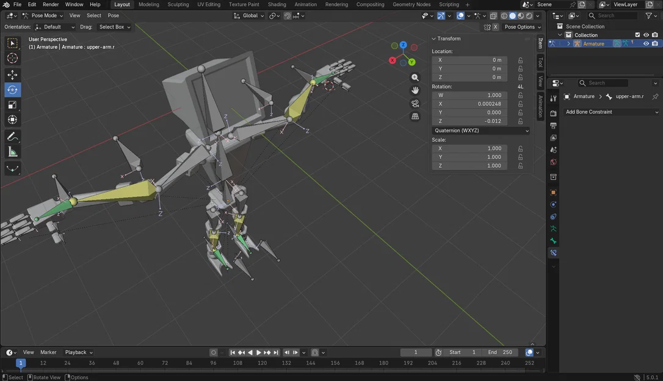Toggle lock for Location X
This screenshot has height=381, width=663.
[521, 60]
